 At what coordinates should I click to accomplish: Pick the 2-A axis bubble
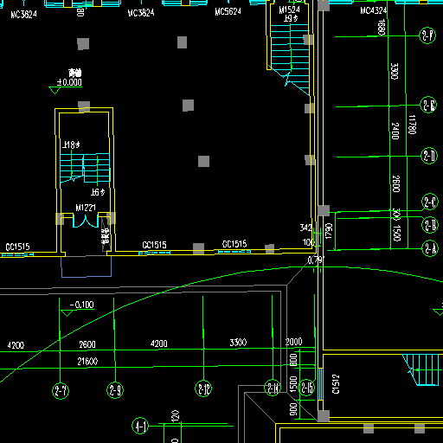click(x=430, y=248)
